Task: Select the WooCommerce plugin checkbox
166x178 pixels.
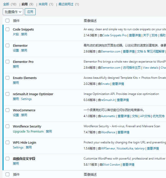Action: point(8,110)
